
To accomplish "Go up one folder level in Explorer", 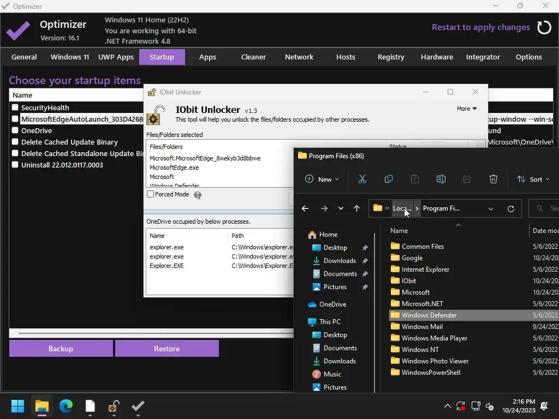I will point(356,208).
